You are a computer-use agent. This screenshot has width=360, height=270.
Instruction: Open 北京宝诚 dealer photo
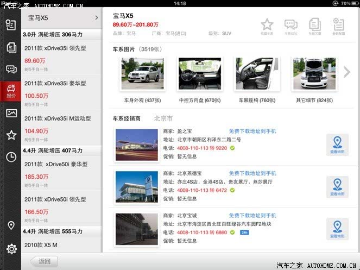[137, 229]
